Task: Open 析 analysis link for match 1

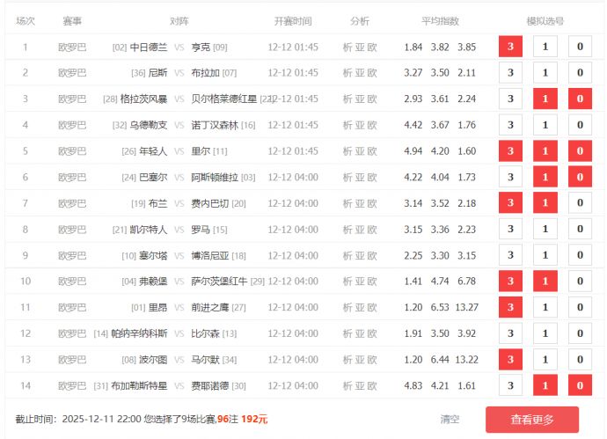Action: pos(347,47)
